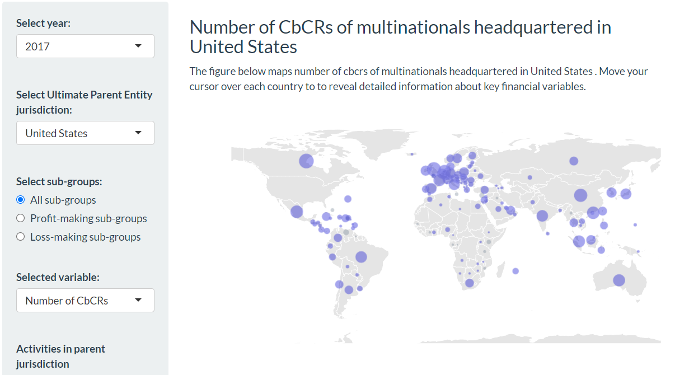Click the bubble over Mexico
Viewport: 689px width, 375px height.
click(x=297, y=212)
